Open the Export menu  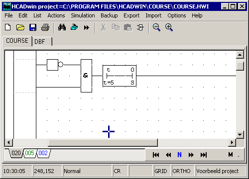point(131,15)
